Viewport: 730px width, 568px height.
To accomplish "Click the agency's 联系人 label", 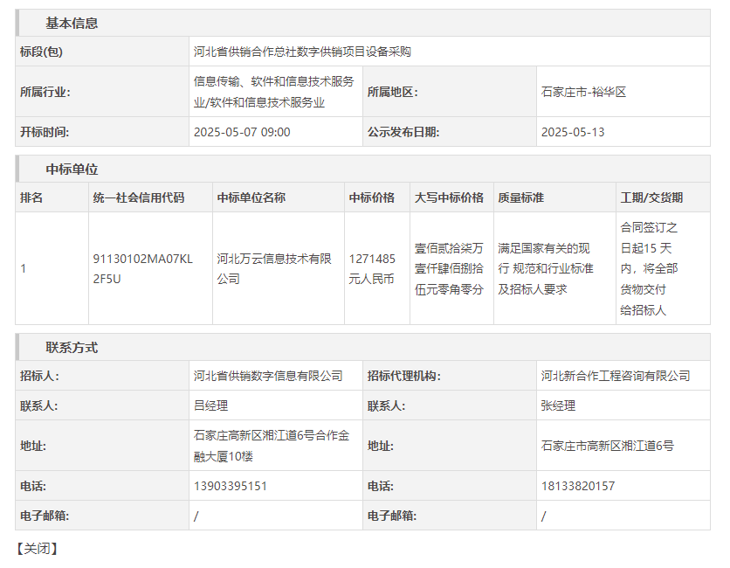I will tap(387, 405).
